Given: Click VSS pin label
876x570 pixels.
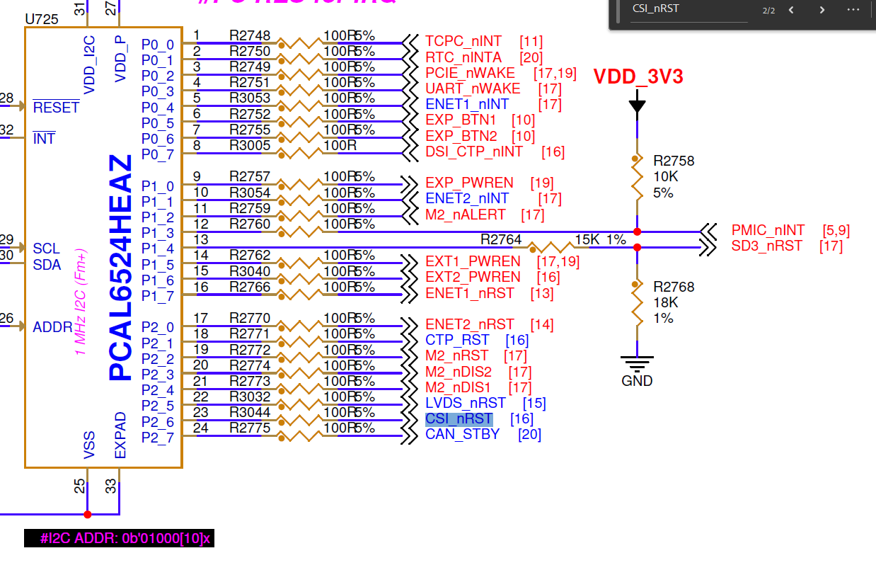Looking at the screenshot, I should coord(90,446).
